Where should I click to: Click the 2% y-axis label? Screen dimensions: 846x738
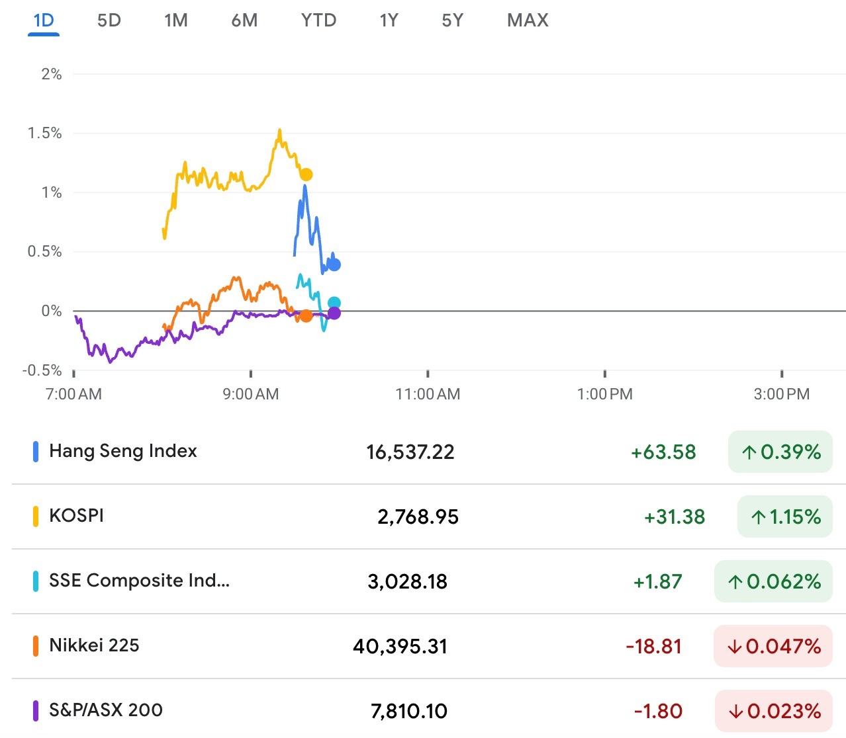(x=52, y=74)
